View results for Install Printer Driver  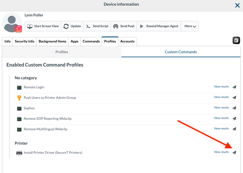pyautogui.click(x=221, y=152)
